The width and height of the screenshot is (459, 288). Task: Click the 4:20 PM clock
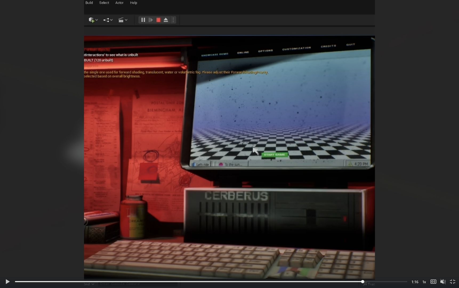pyautogui.click(x=361, y=164)
